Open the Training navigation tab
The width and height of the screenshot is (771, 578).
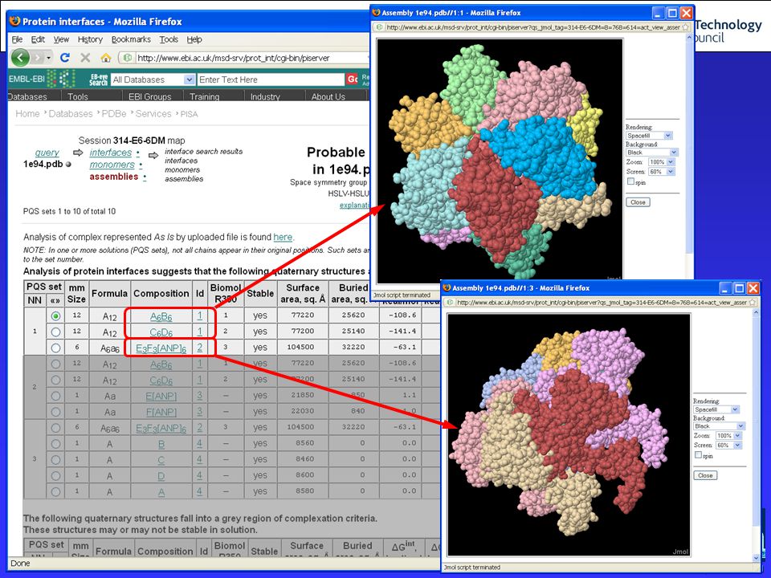[205, 96]
